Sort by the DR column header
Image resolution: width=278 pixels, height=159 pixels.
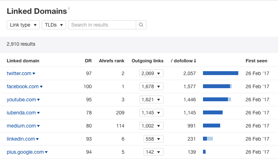point(88,61)
